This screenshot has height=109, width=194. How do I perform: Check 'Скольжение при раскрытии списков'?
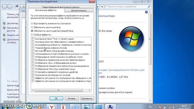tap(33, 75)
